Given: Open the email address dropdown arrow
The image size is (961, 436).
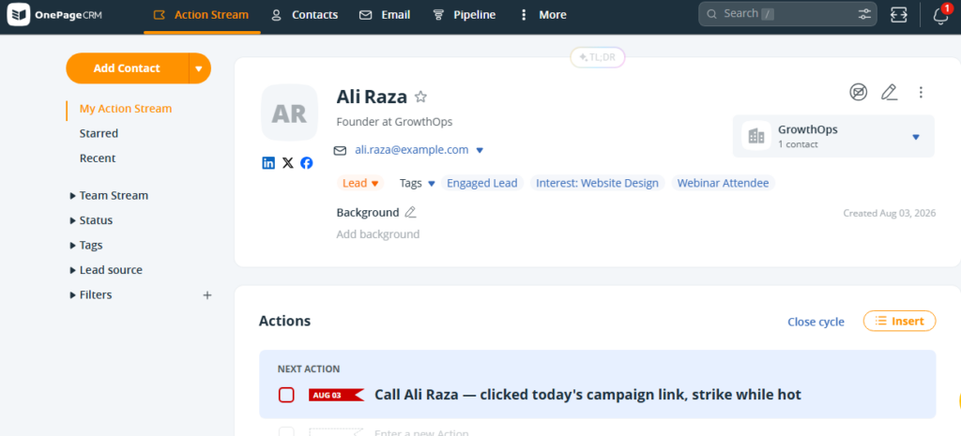Looking at the screenshot, I should point(480,150).
